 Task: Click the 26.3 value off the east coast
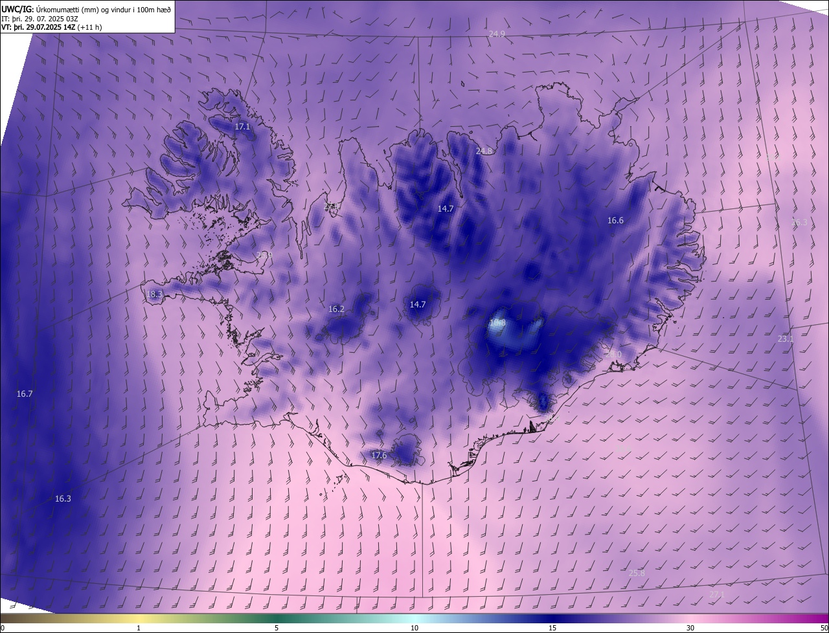pos(799,222)
